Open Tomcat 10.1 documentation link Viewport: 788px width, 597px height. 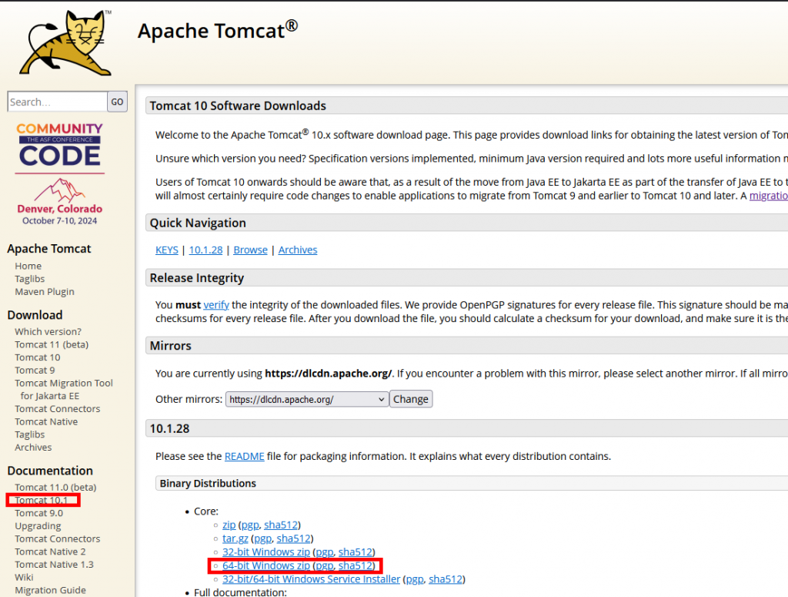(x=42, y=500)
